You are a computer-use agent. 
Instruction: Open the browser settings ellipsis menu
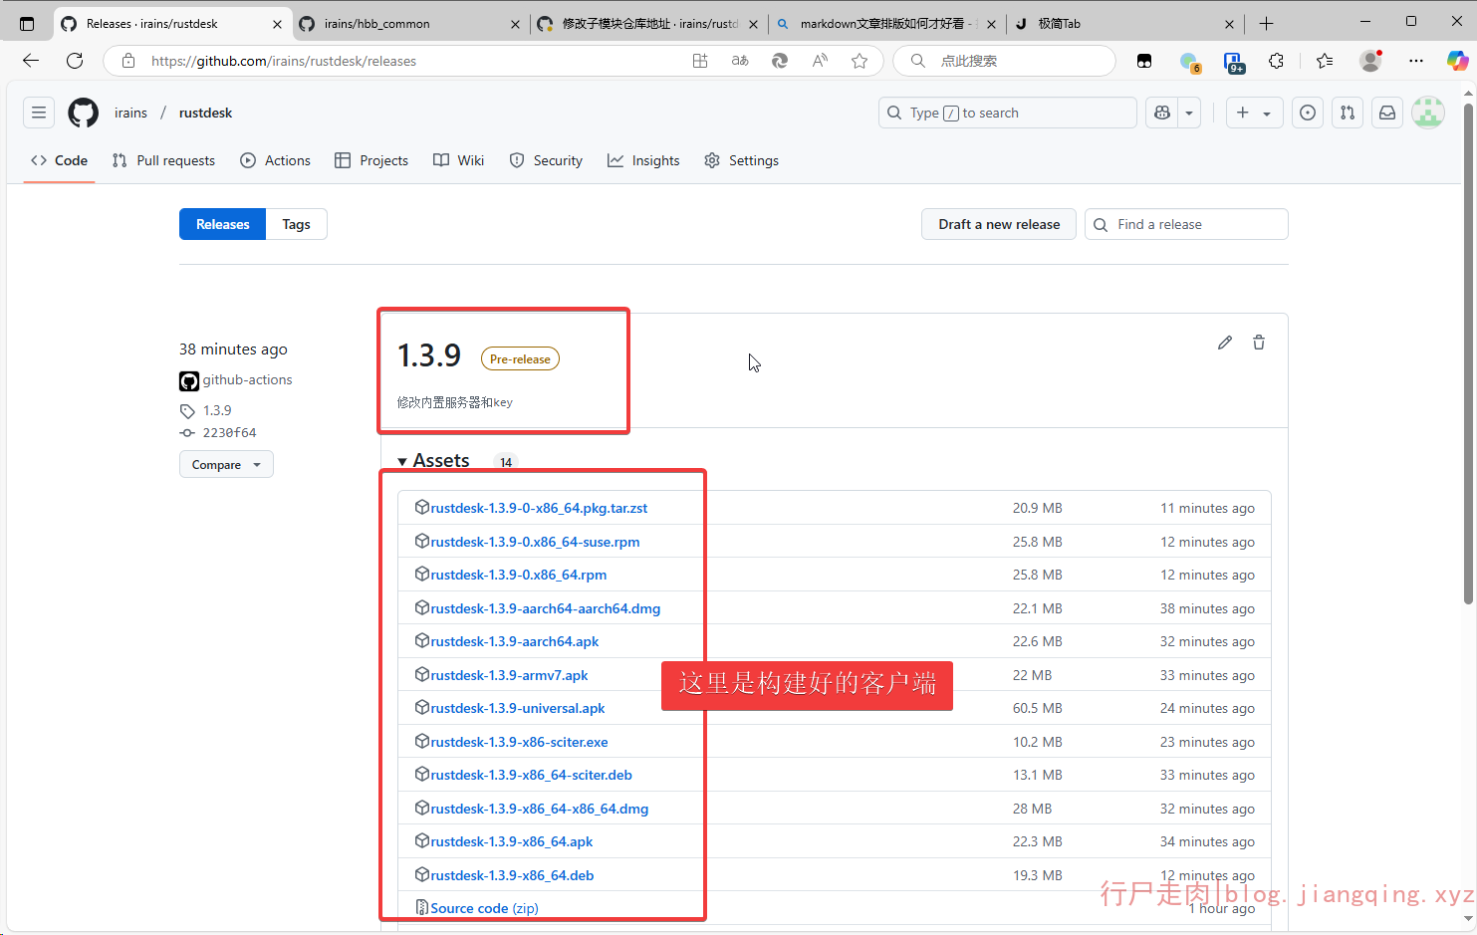coord(1415,61)
